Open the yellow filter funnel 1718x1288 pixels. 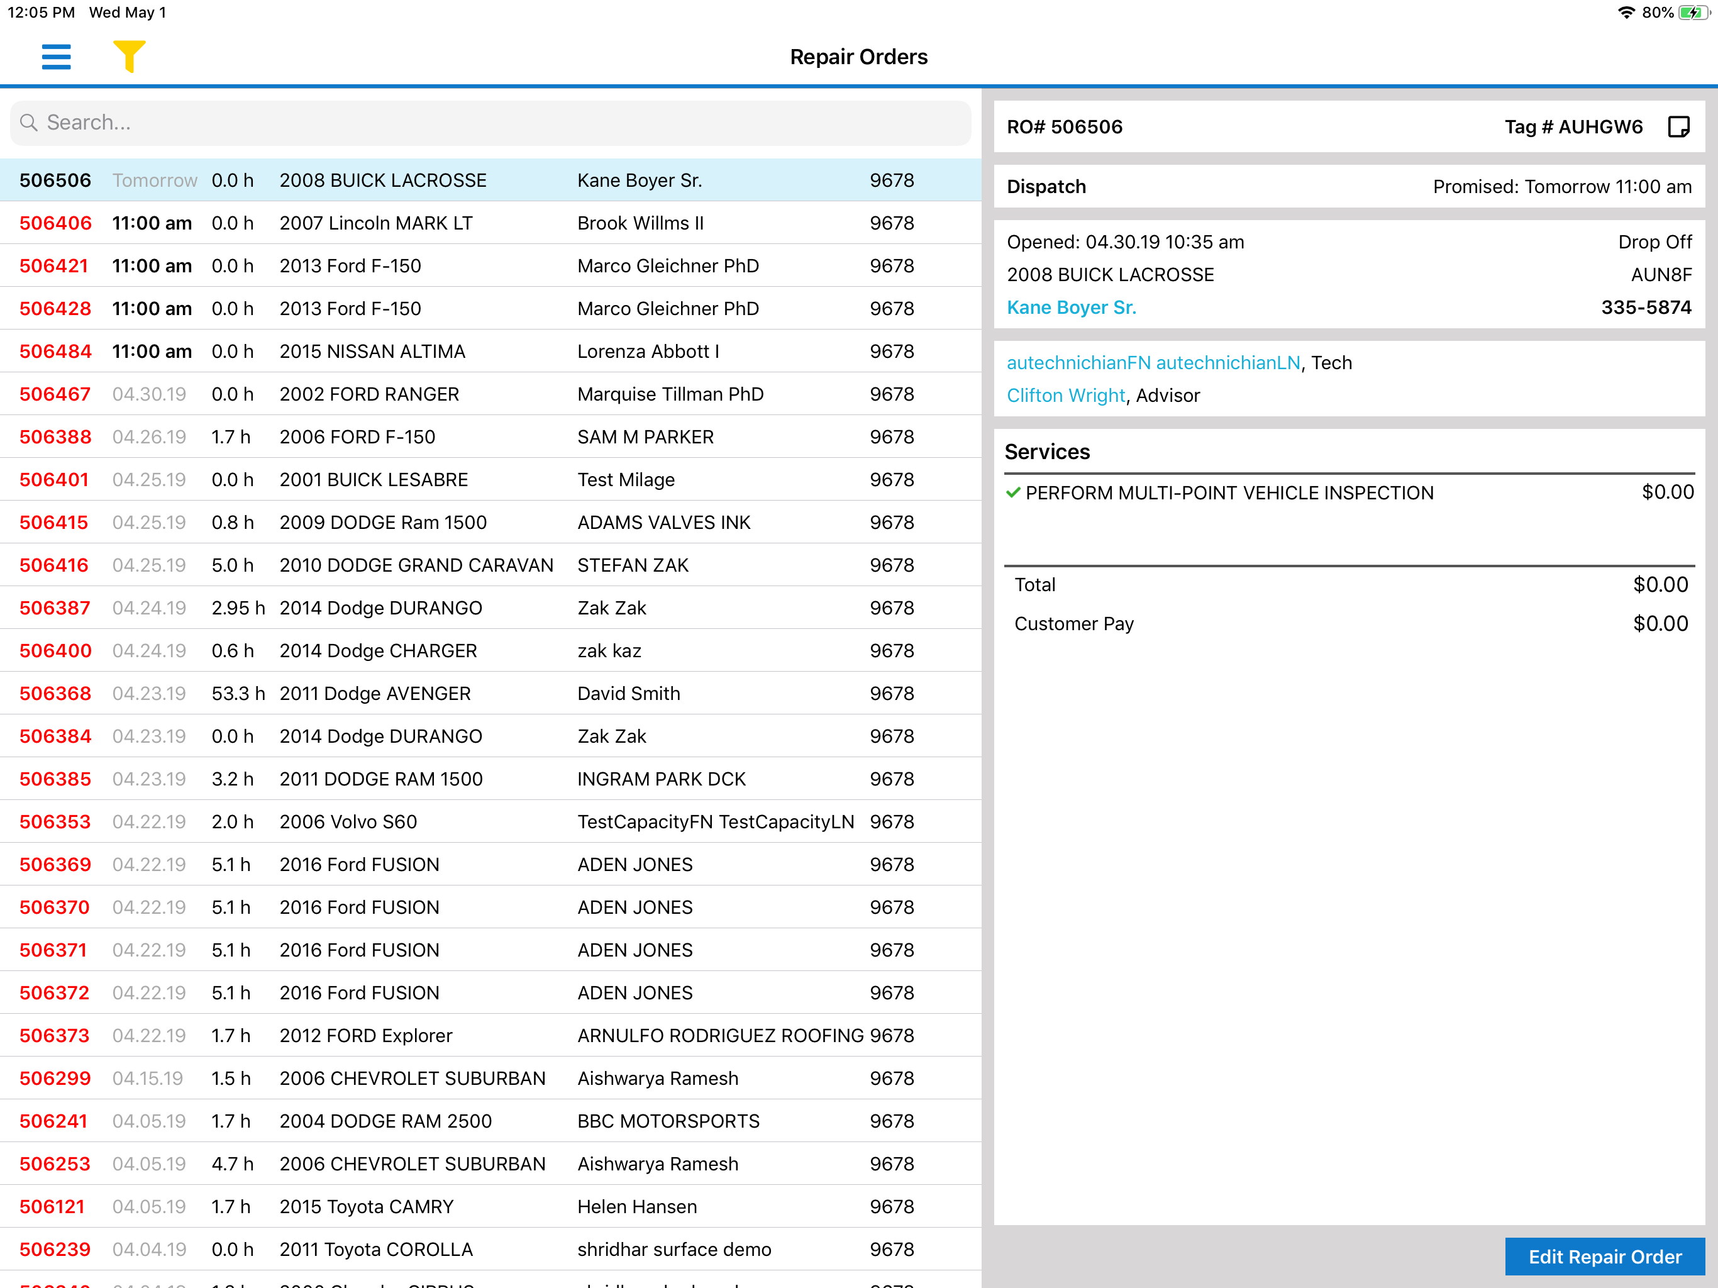pyautogui.click(x=129, y=57)
